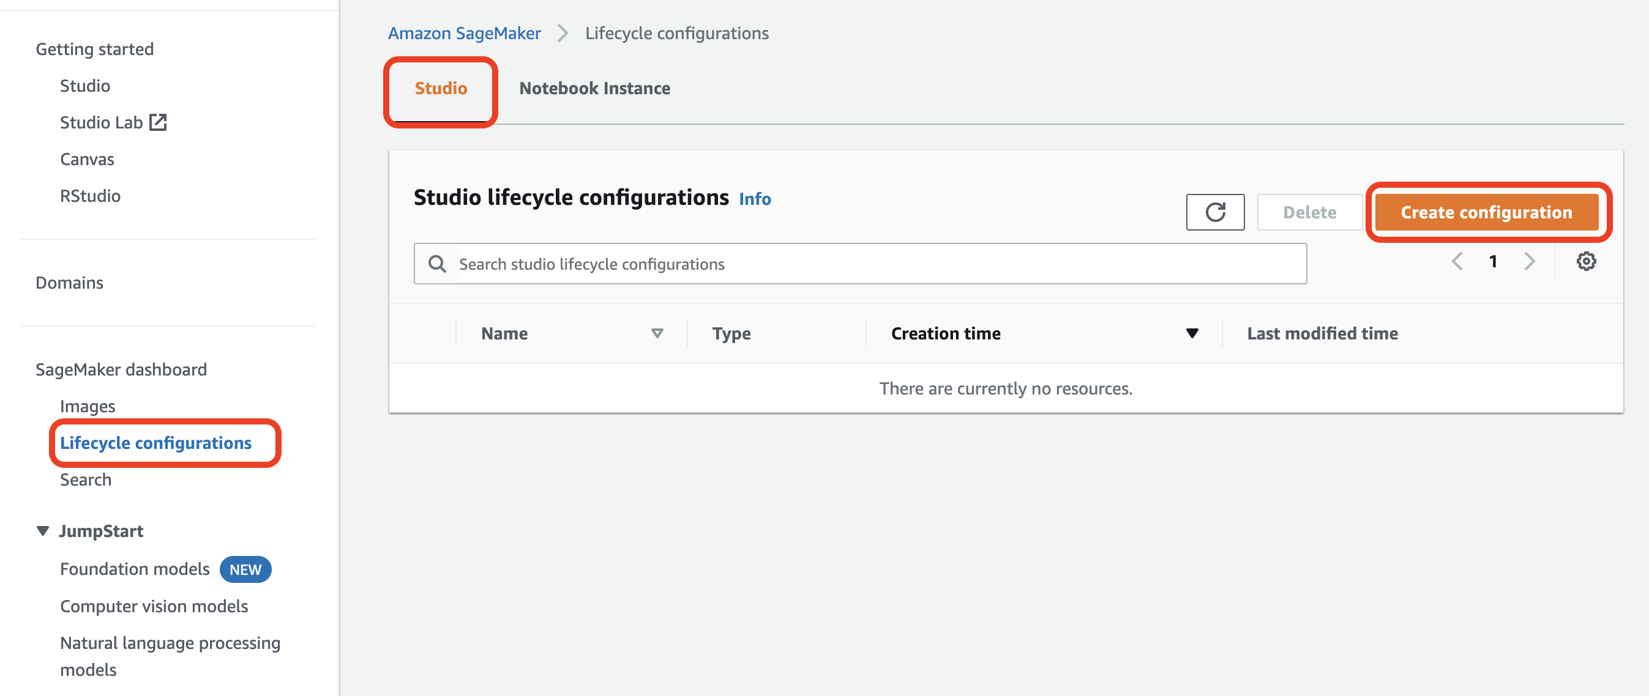The width and height of the screenshot is (1649, 696).
Task: Click the Last modified time header
Action: 1322,333
